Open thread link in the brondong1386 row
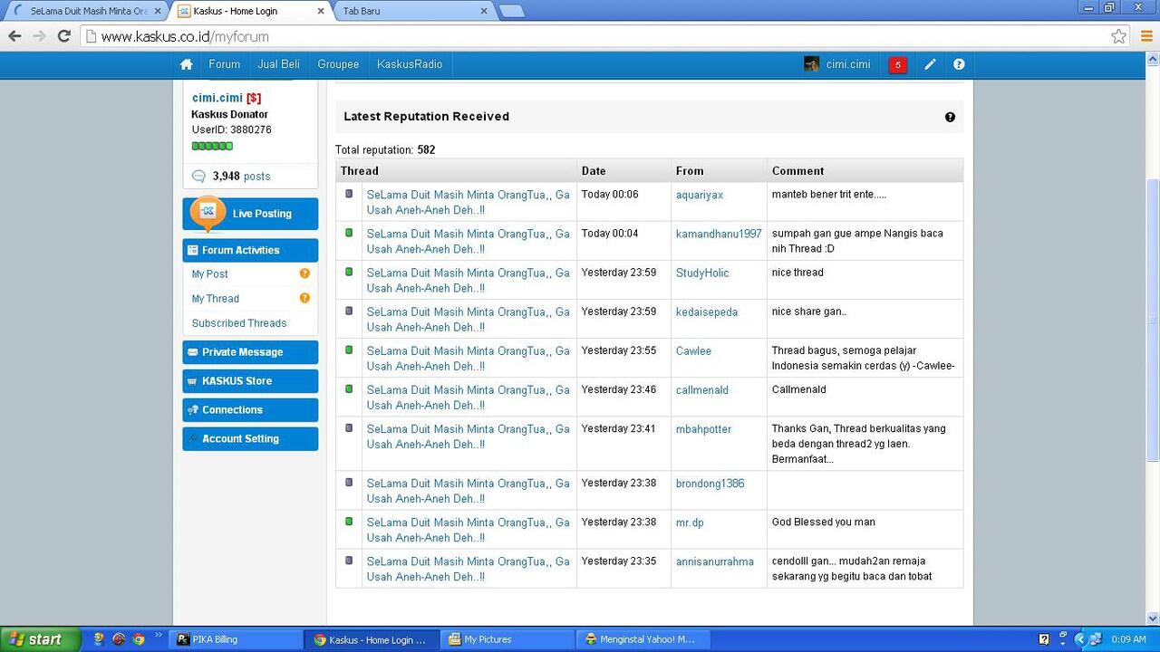 coord(469,491)
